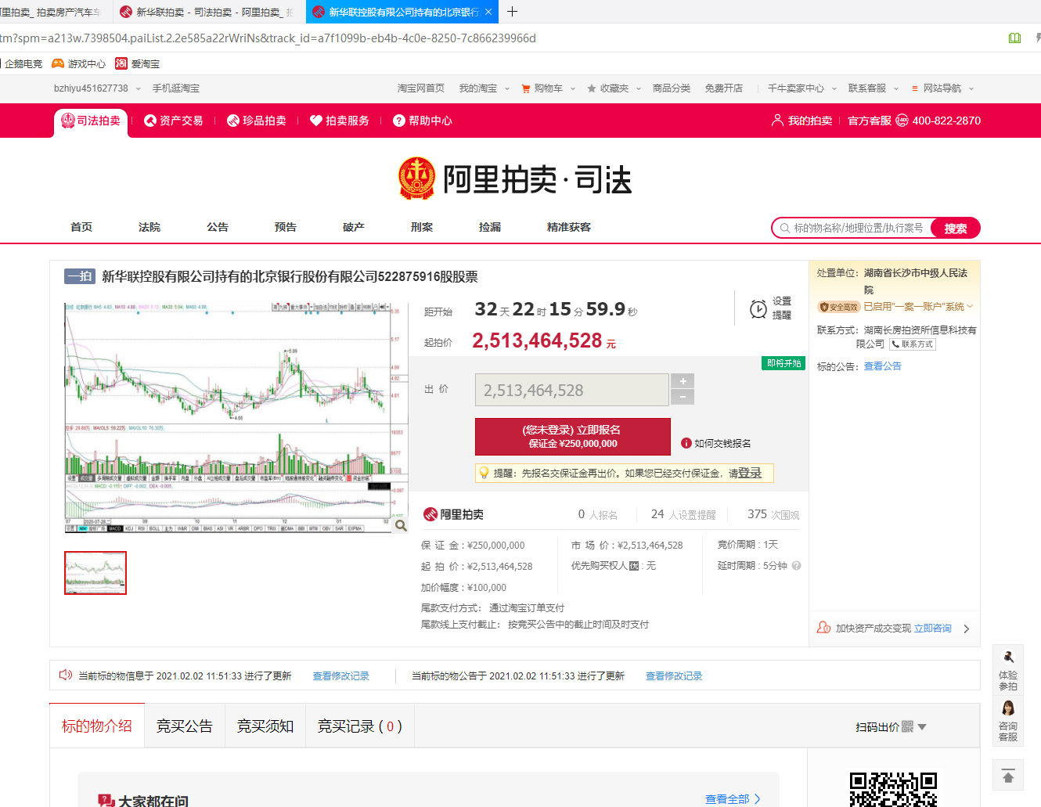Open the browser reading mode book icon
The image size is (1041, 807).
[x=1015, y=38]
